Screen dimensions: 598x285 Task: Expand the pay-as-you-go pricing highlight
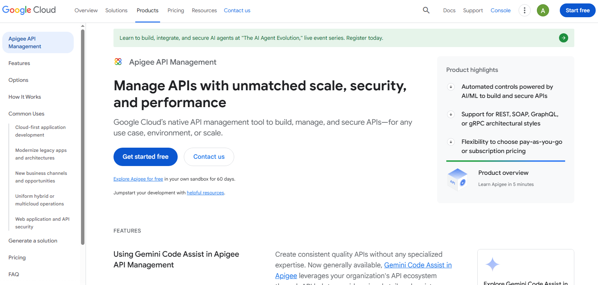coord(451,142)
